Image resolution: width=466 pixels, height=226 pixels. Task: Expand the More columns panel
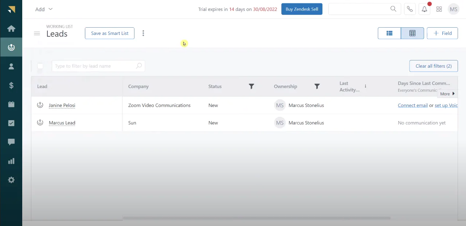[x=447, y=94]
